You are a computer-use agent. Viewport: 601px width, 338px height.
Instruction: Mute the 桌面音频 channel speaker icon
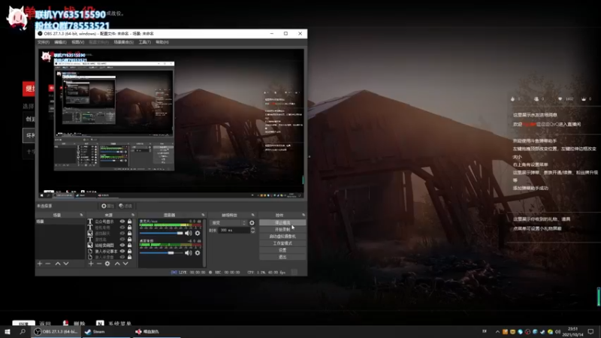pyautogui.click(x=189, y=253)
